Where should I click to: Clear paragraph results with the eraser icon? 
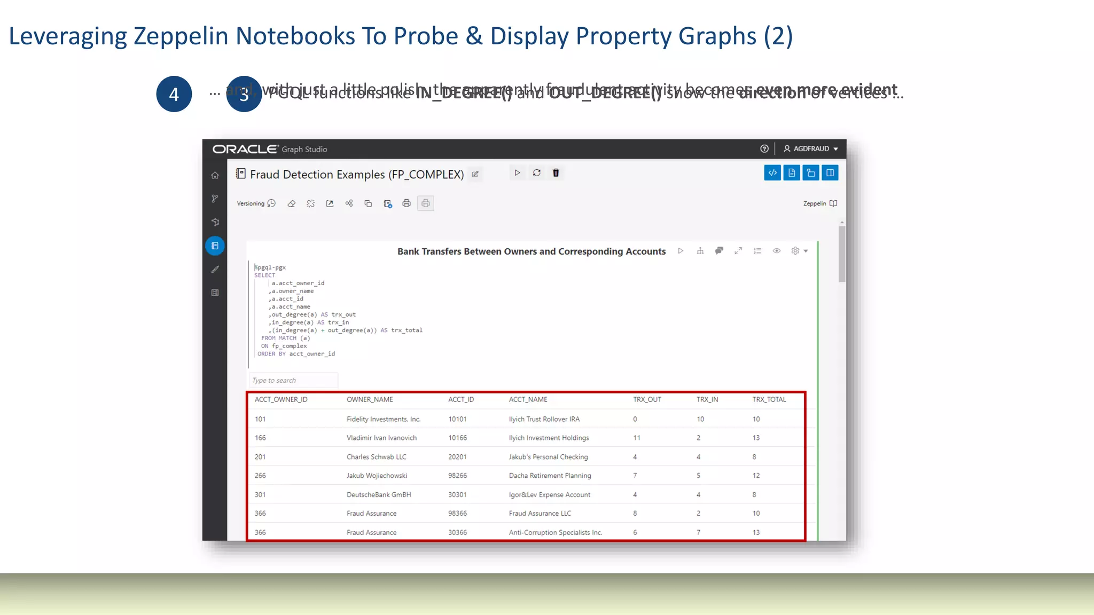click(x=291, y=203)
